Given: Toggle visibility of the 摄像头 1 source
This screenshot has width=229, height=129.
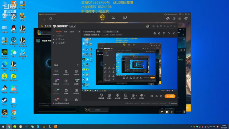Looking at the screenshot, I should pos(54,36).
